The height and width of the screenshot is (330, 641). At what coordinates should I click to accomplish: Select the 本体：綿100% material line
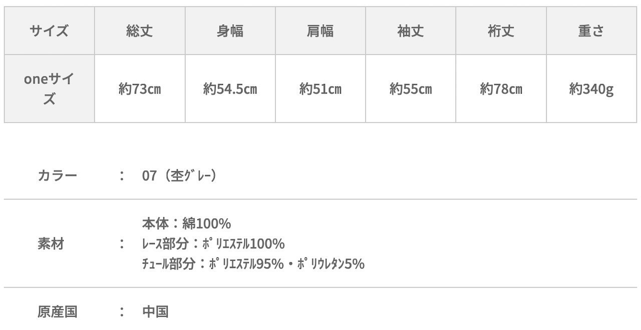(186, 223)
